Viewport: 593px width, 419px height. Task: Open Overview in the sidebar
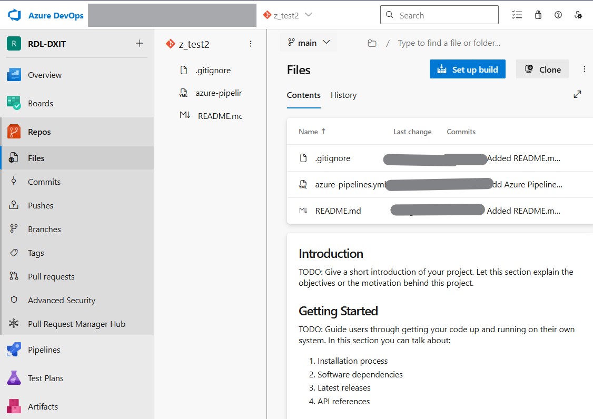pyautogui.click(x=77, y=75)
